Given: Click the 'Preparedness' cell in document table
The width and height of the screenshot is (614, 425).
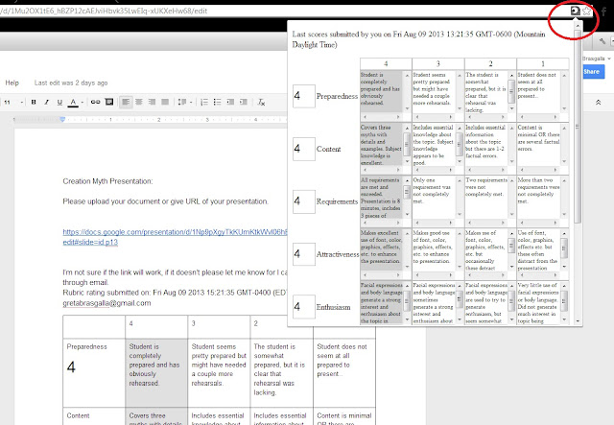Looking at the screenshot, I should pyautogui.click(x=94, y=373).
